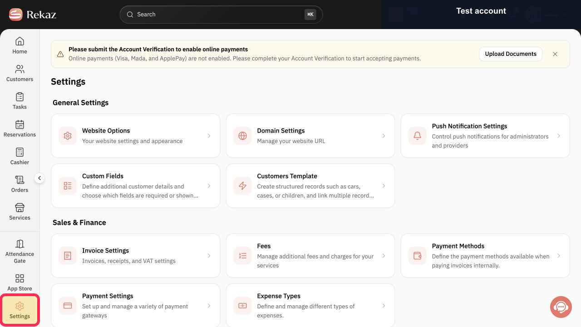Open the Cashier calculator icon
Screen dimensions: 581x327
pos(20,152)
